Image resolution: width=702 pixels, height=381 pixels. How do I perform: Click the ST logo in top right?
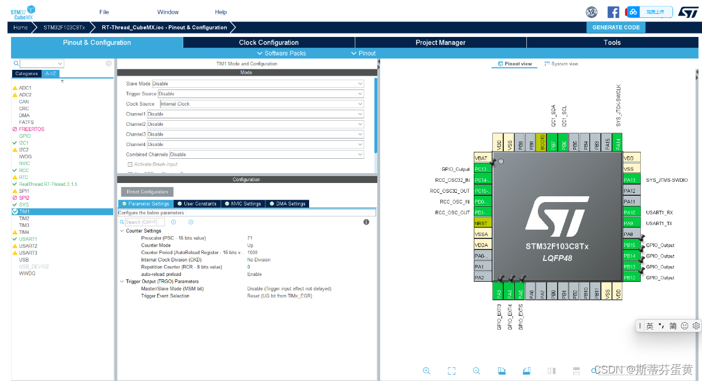[688, 12]
